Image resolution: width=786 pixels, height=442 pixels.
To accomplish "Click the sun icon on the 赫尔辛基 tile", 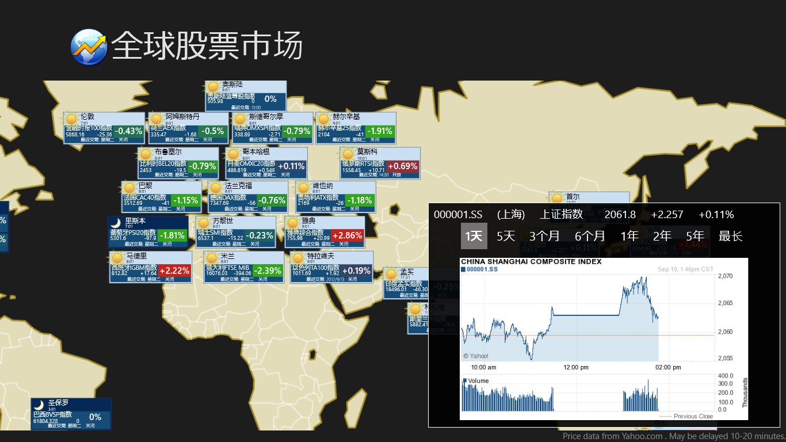I will [324, 119].
